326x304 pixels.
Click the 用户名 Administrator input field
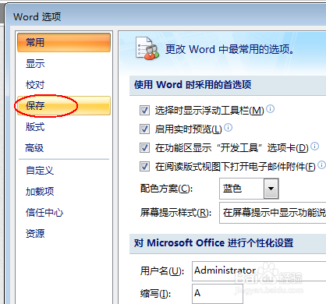tap(259, 271)
